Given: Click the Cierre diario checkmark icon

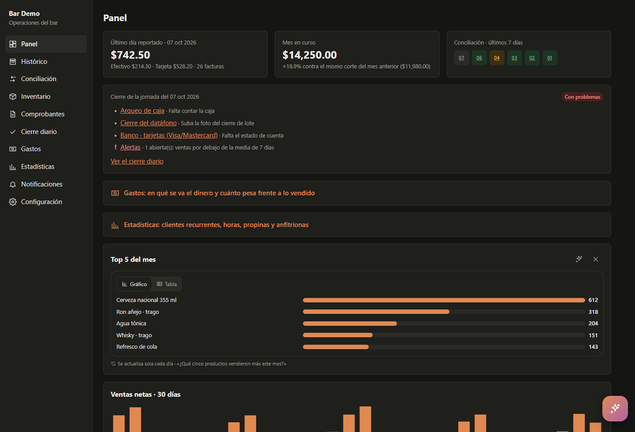Looking at the screenshot, I should 13,132.
